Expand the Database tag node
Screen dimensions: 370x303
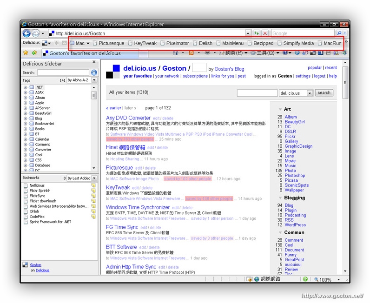[x=25, y=165]
